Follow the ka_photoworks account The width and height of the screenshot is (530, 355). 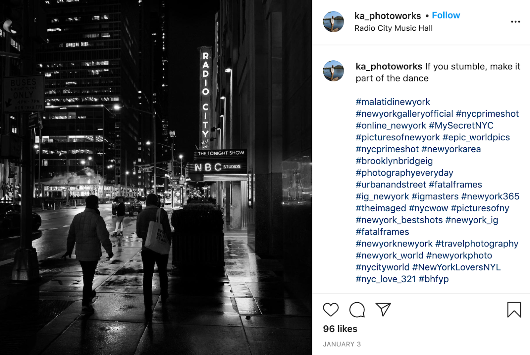click(x=446, y=15)
